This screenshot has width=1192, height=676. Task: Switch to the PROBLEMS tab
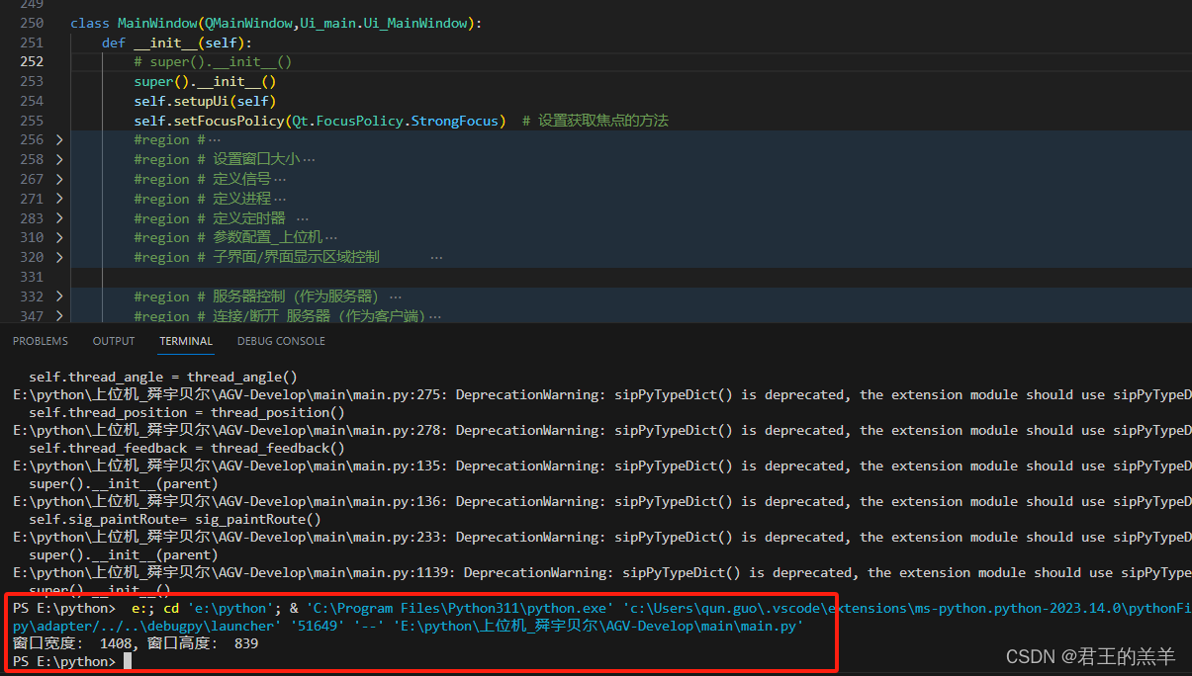click(40, 340)
